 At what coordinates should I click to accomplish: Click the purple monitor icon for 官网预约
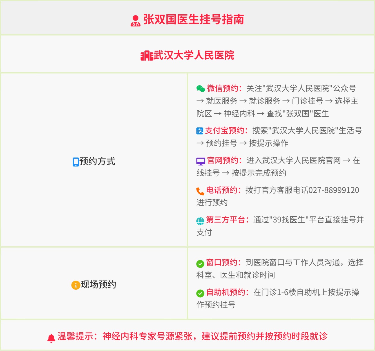pyautogui.click(x=201, y=161)
